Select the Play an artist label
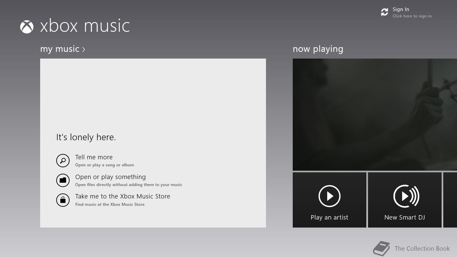Image resolution: width=457 pixels, height=257 pixels. tap(330, 218)
